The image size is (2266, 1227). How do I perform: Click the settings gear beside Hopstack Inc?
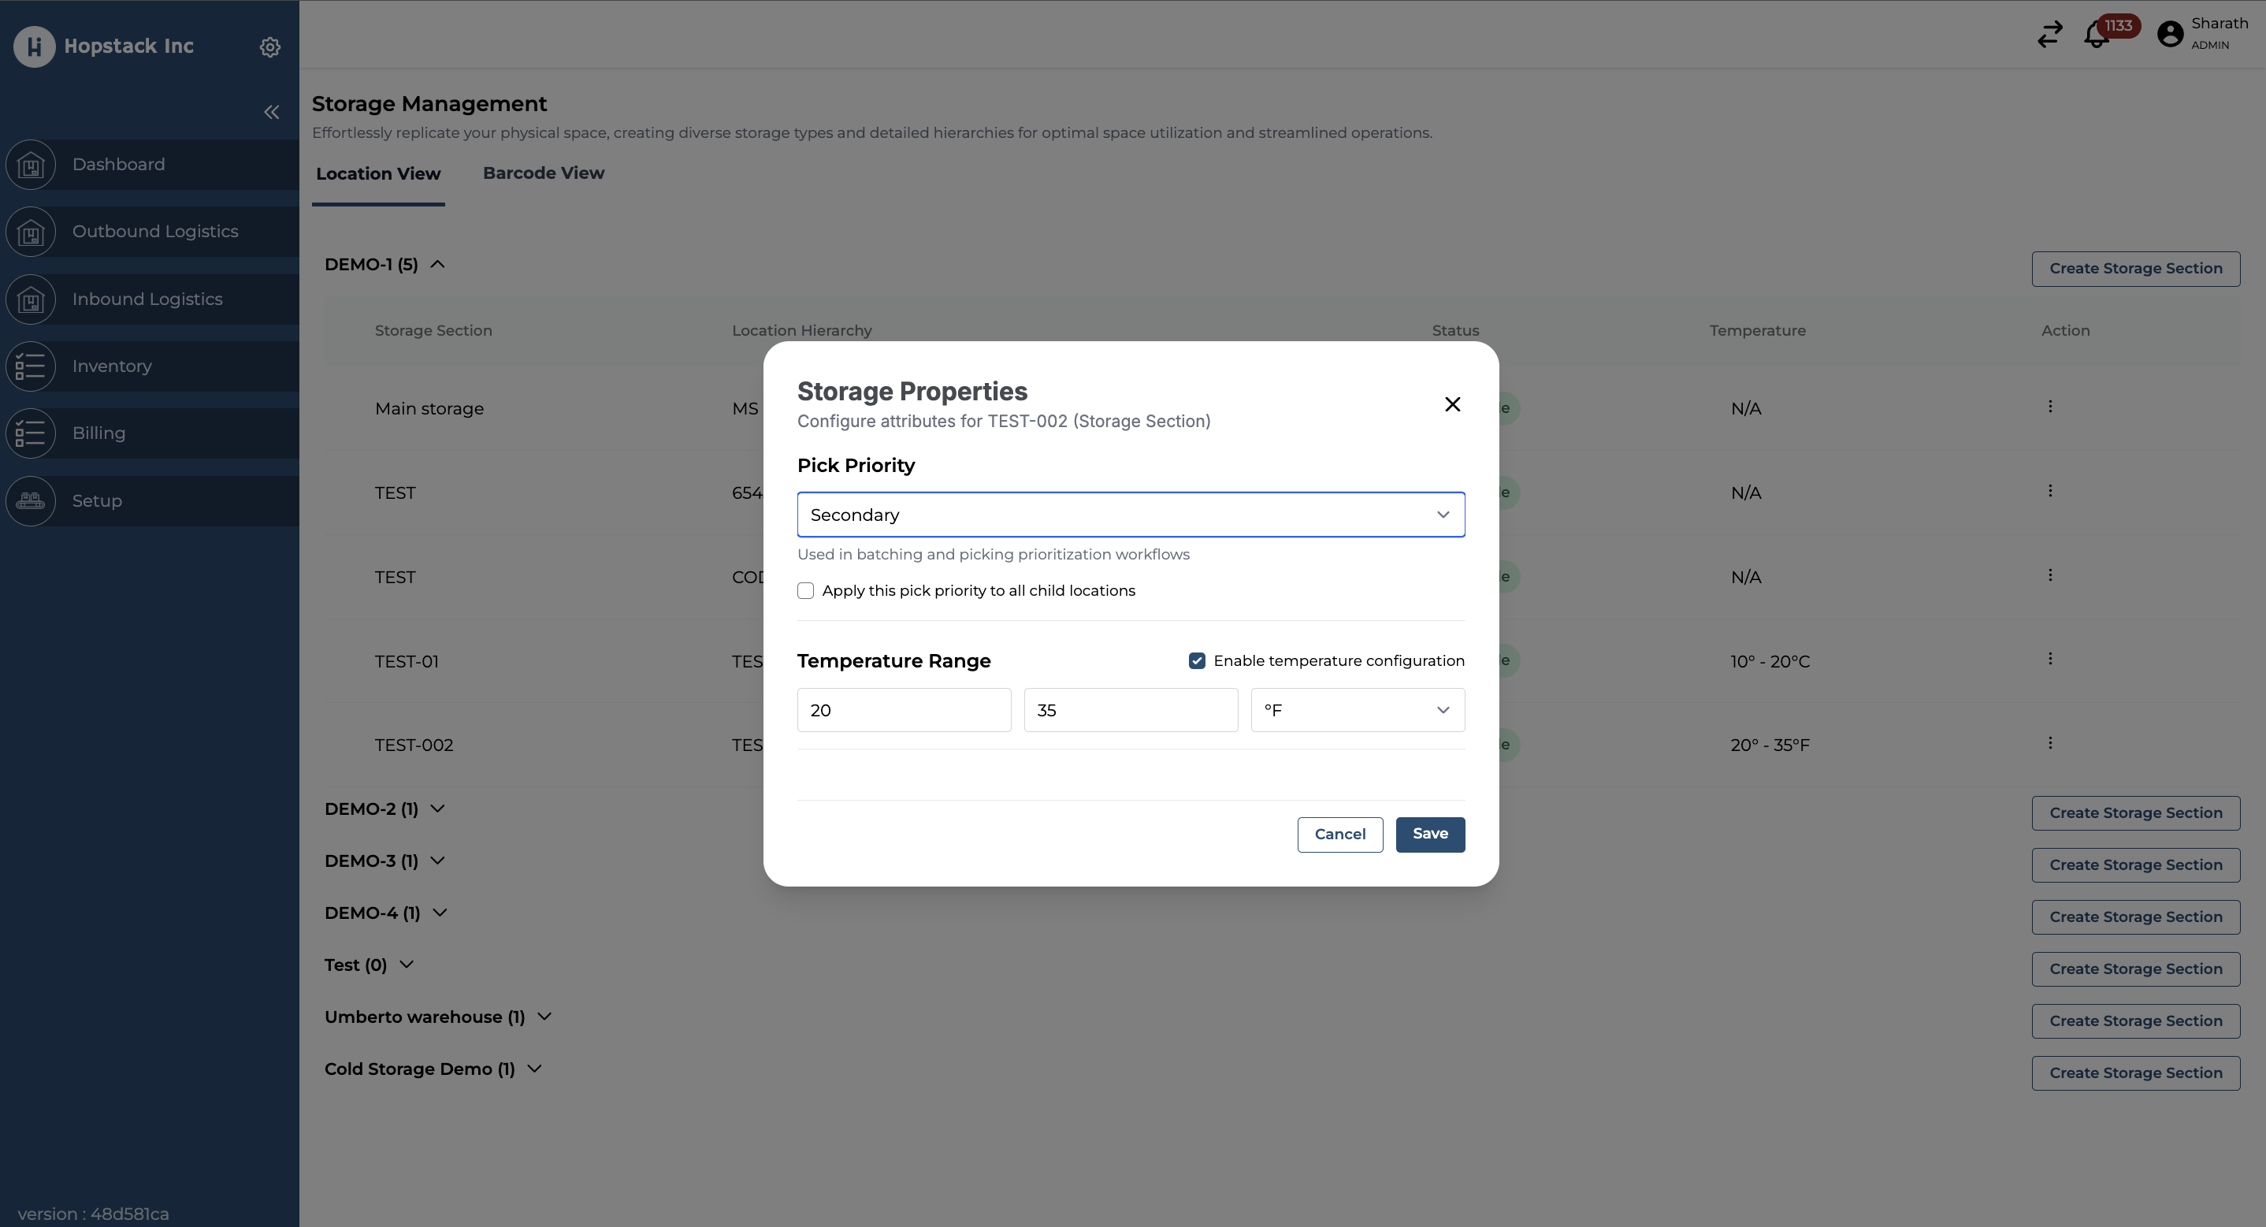[270, 46]
